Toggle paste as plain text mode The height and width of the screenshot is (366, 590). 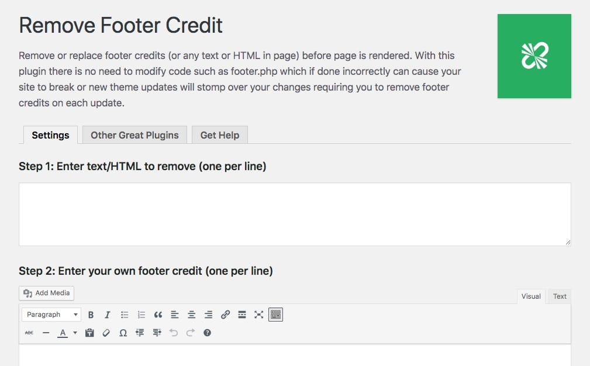point(89,333)
